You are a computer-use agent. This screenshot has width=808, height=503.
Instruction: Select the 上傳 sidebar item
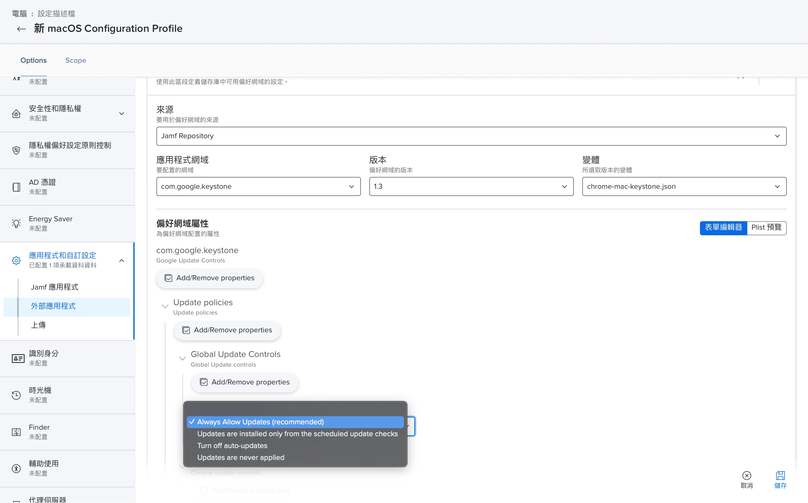pos(38,325)
